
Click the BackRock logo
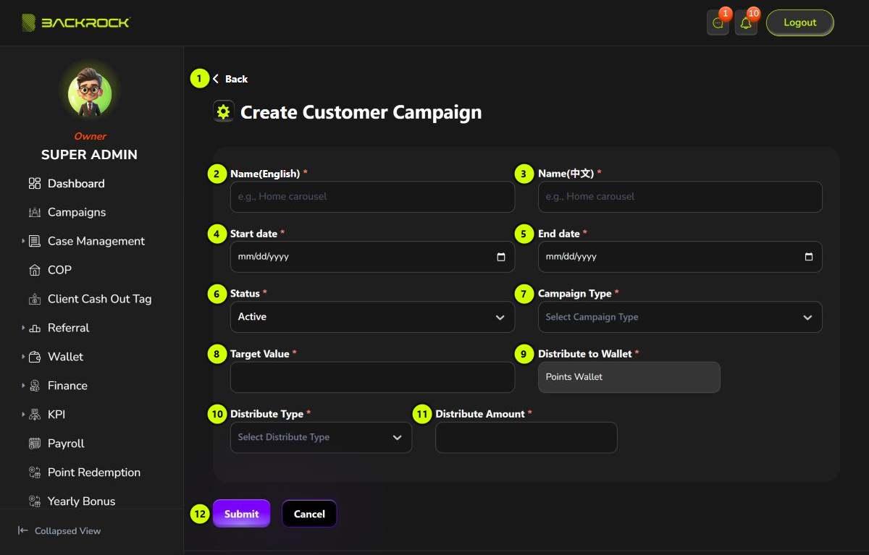(75, 23)
